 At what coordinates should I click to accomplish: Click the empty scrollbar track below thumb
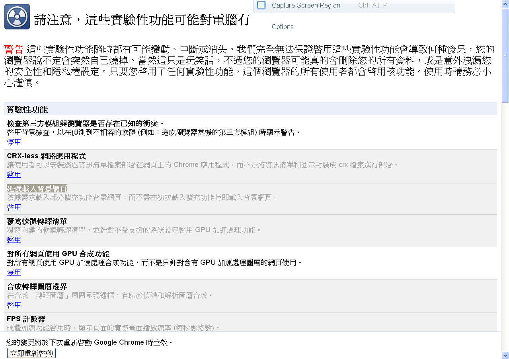(x=505, y=227)
